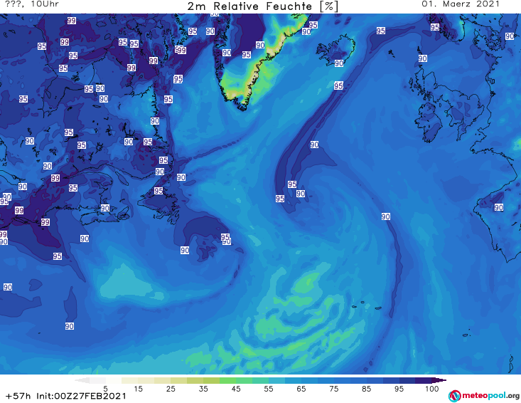Screen dimensions: 521x403
Task: Click the '+57h Init:00Z27FEB2021' forecast label
Action: click(x=66, y=396)
